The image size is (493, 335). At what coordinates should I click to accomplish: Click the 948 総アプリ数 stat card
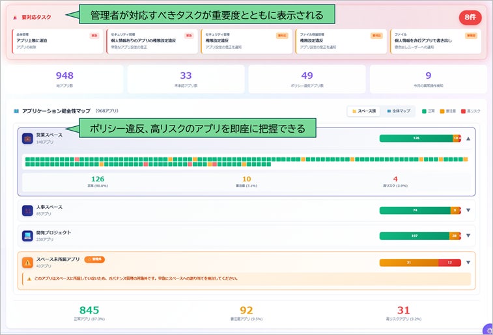[64, 79]
